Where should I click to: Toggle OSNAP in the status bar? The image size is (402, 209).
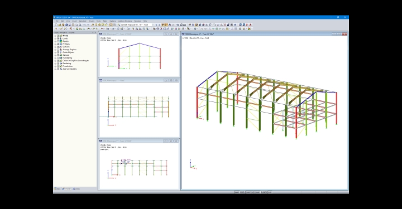point(257,192)
